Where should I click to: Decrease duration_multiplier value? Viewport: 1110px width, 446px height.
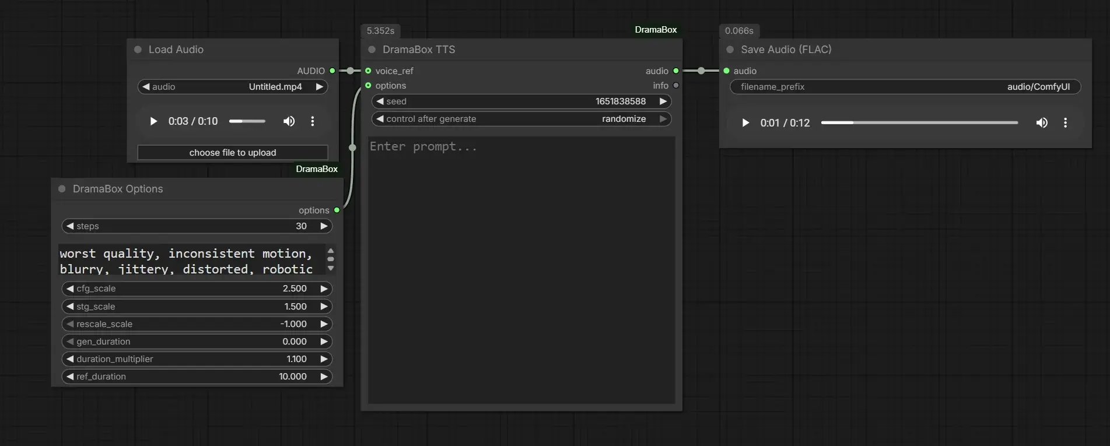coord(70,359)
